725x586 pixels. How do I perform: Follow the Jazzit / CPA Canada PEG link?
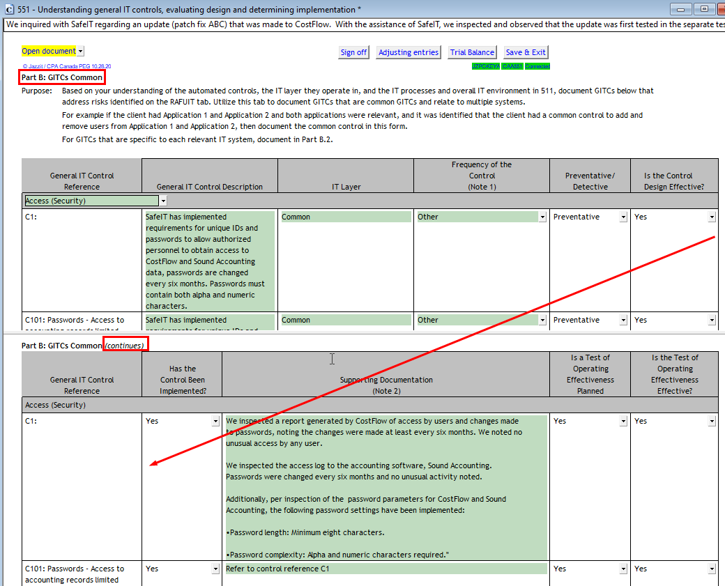(x=67, y=67)
